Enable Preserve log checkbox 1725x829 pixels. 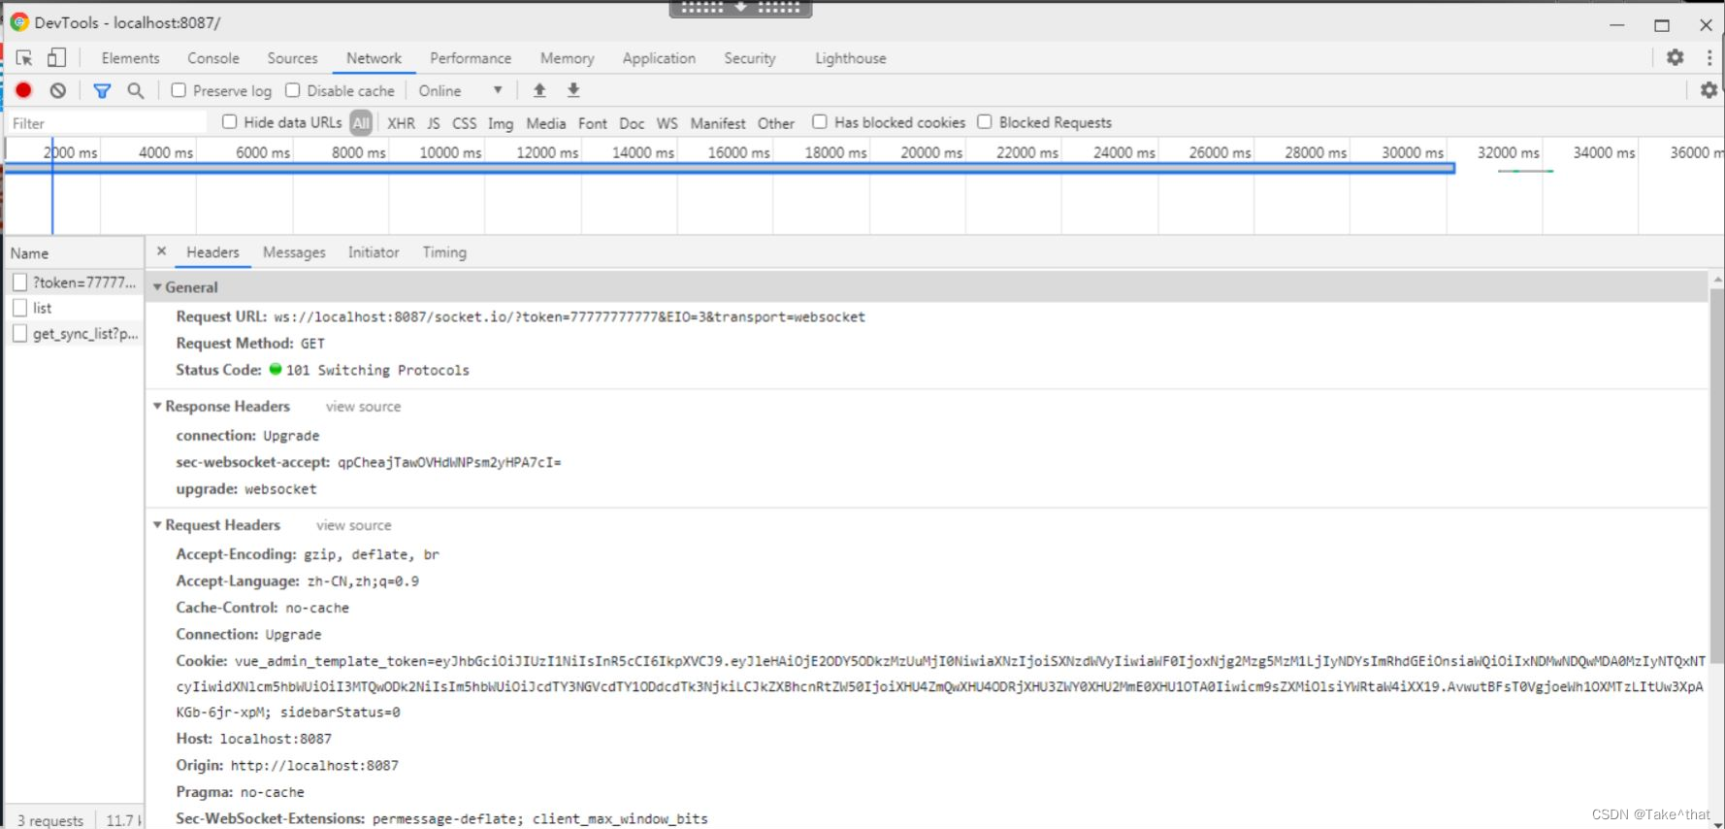pyautogui.click(x=179, y=90)
